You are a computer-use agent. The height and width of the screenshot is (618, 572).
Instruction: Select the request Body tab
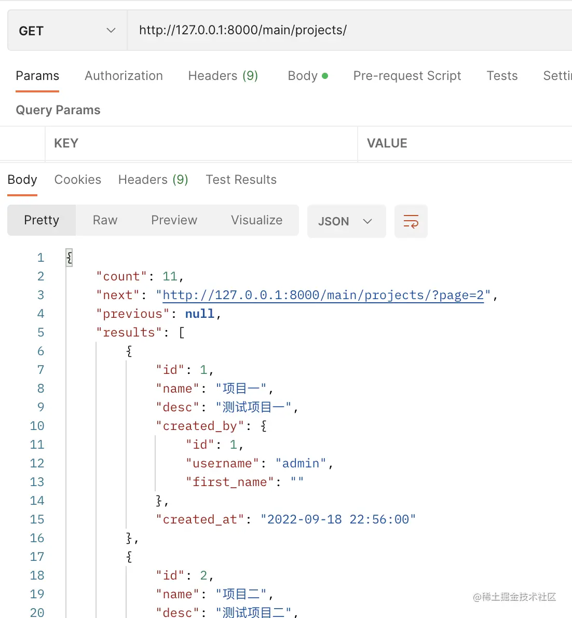(x=307, y=76)
